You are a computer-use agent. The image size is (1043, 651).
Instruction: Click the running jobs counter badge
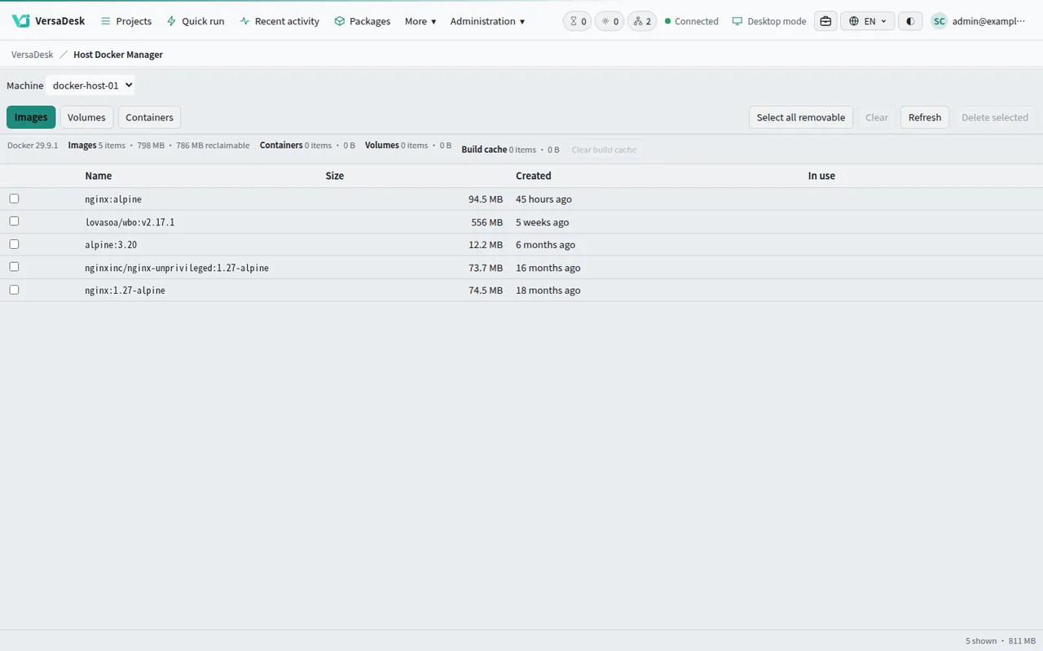click(x=610, y=21)
